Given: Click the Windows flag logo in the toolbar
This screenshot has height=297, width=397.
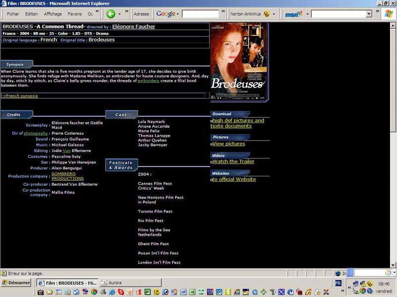Looking at the screenshot, I should coord(389,14).
